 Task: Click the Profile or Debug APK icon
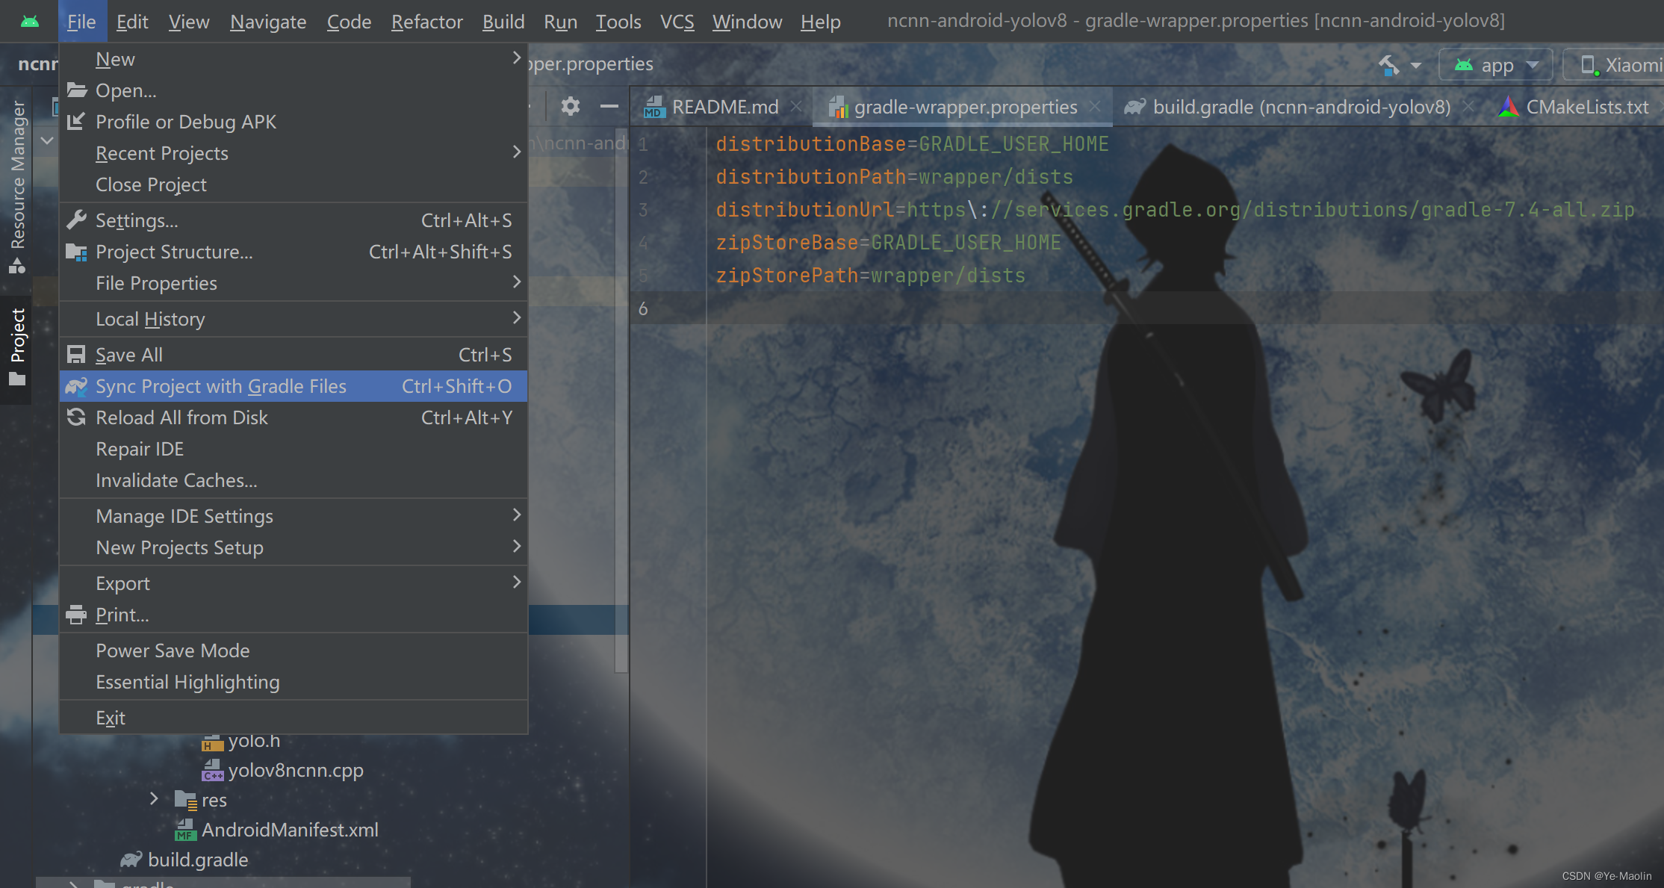coord(76,122)
